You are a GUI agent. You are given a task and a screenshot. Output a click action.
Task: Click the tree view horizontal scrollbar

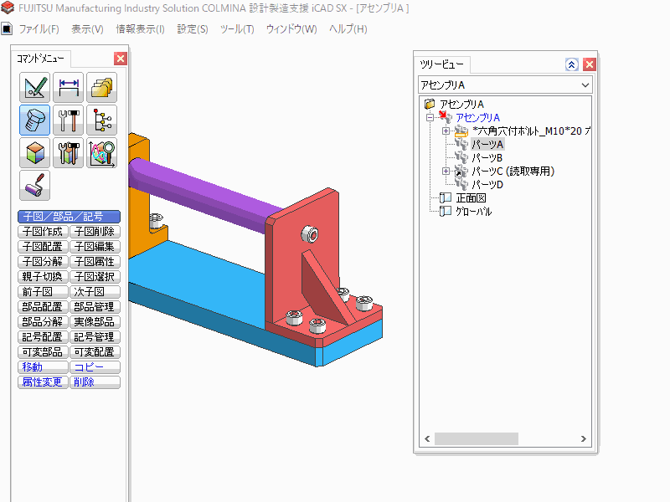click(x=476, y=438)
